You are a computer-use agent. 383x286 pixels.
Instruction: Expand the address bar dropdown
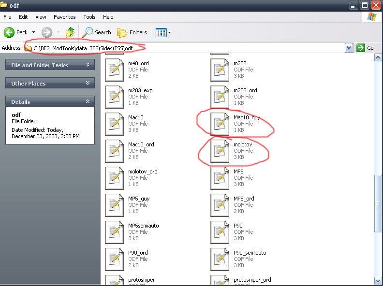pyautogui.click(x=349, y=48)
